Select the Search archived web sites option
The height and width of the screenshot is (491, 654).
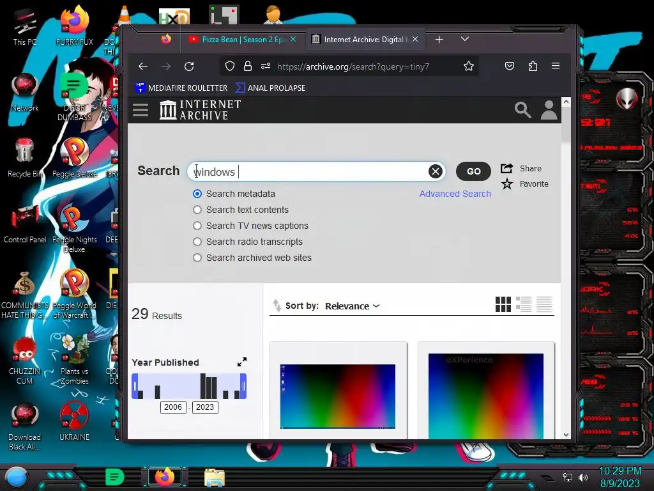[x=197, y=258]
